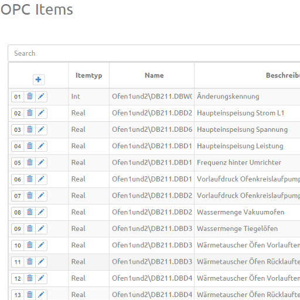Edit row 02 with pencil icon
Image resolution: width=300 pixels, height=300 pixels.
(x=41, y=113)
